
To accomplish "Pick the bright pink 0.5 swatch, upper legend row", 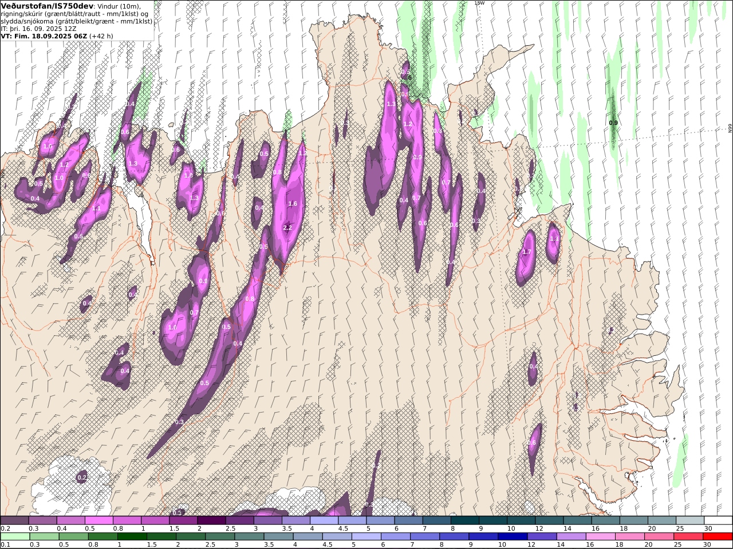I will [98, 520].
